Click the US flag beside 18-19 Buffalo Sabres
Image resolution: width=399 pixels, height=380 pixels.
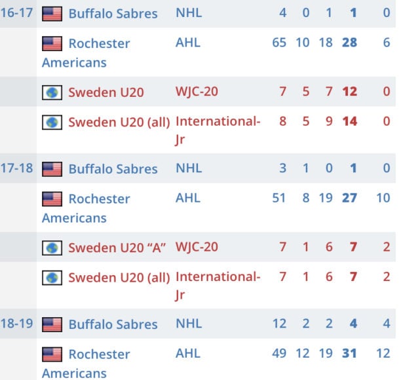[x=52, y=324]
